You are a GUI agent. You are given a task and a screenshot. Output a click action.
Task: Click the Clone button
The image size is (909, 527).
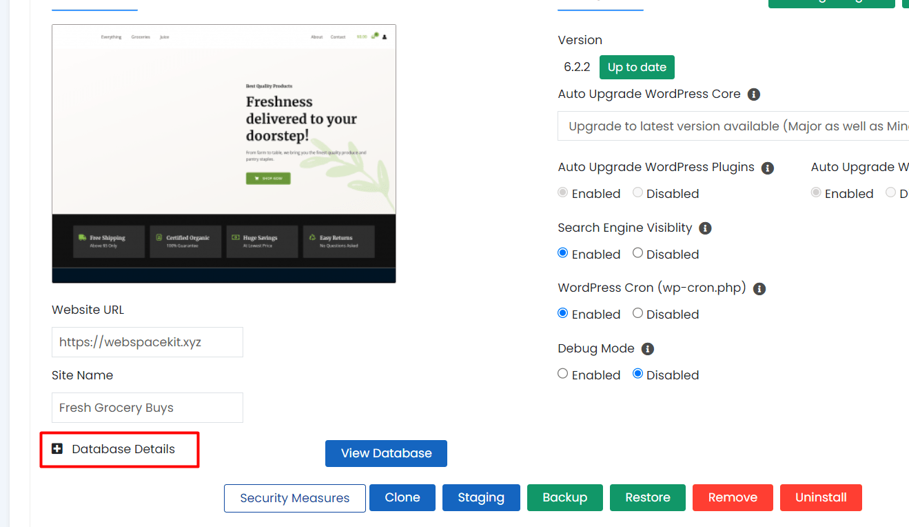(x=402, y=497)
